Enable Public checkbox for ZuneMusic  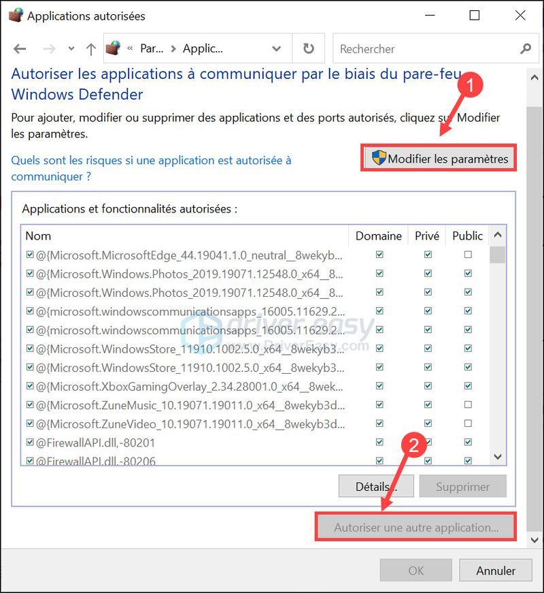468,404
